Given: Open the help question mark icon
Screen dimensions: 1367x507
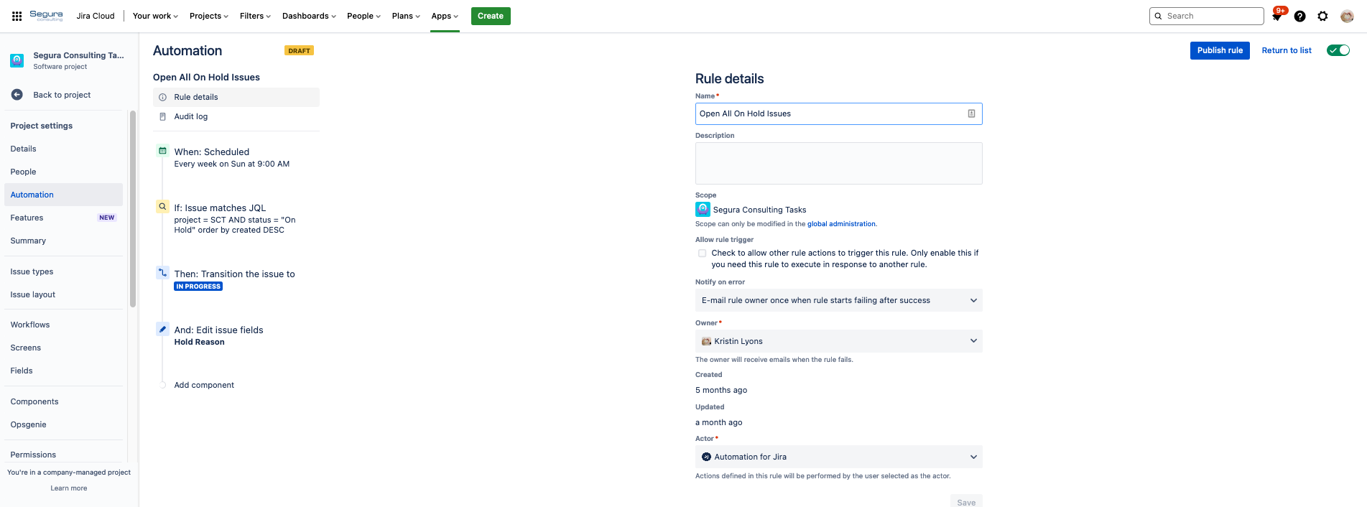Looking at the screenshot, I should (x=1299, y=16).
